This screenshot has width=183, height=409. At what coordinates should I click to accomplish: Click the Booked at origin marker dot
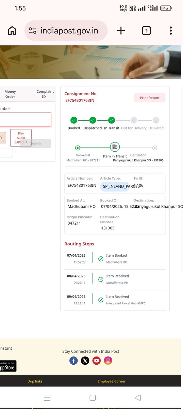[78, 148]
